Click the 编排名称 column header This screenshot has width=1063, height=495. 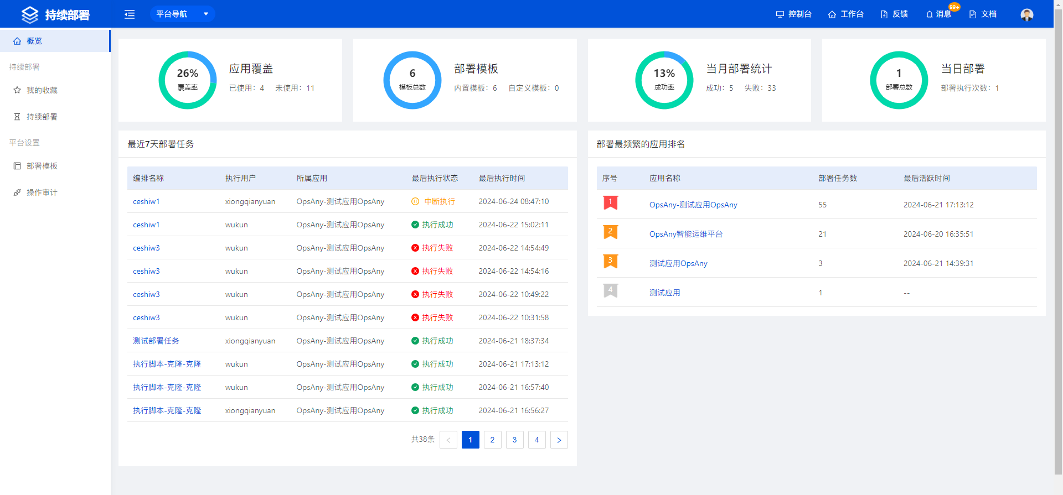point(148,178)
